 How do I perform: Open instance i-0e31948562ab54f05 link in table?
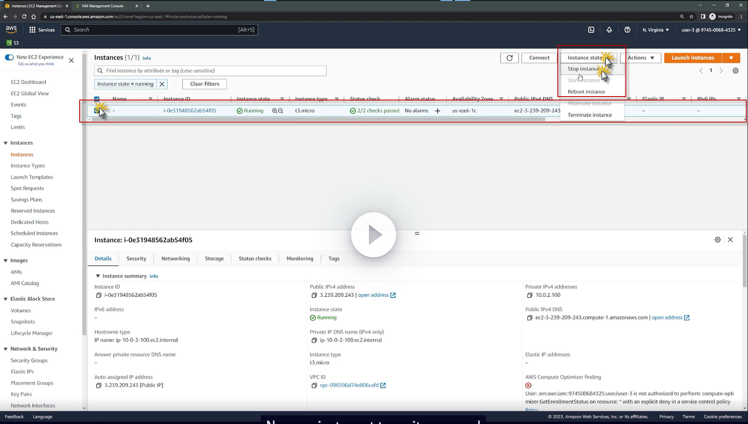click(x=190, y=111)
